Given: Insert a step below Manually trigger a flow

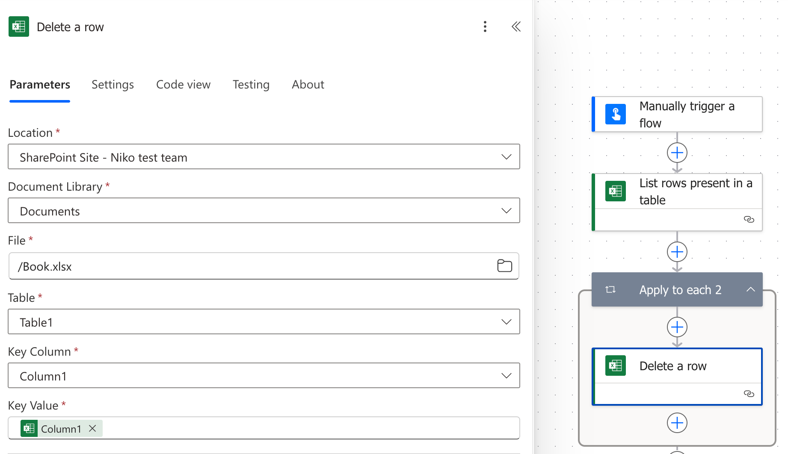Looking at the screenshot, I should 677,153.
